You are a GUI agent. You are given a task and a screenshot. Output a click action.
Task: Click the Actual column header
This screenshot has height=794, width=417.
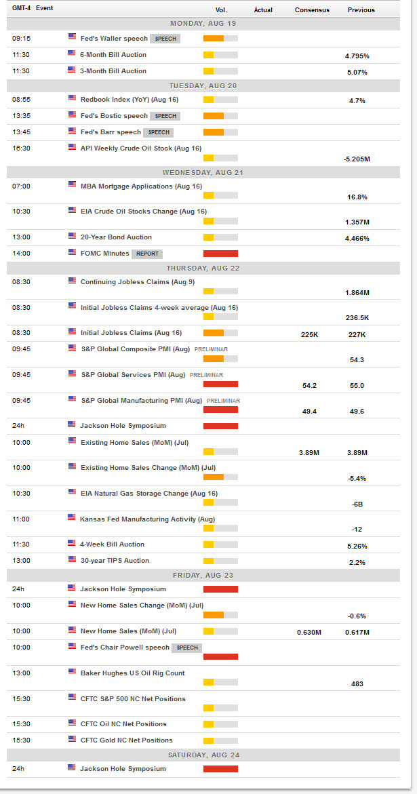pyautogui.click(x=263, y=9)
